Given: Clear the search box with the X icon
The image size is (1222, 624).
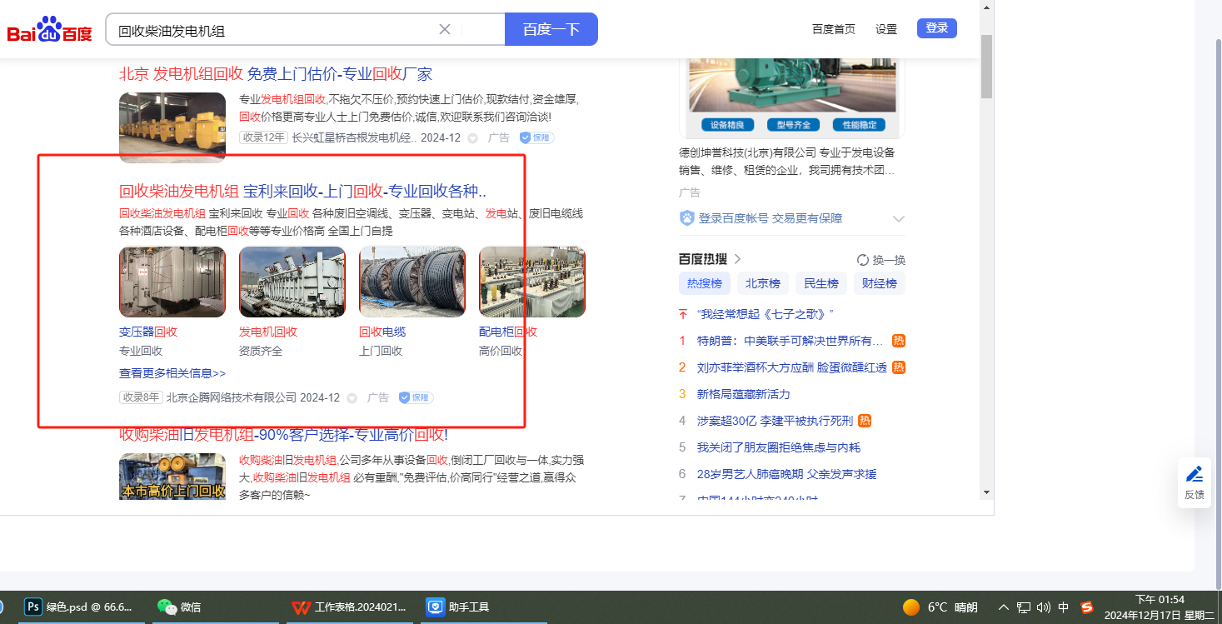Looking at the screenshot, I should [445, 29].
